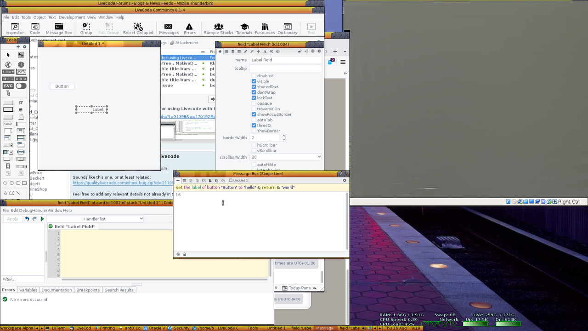Open the Code editor toolbar icon

pos(35,29)
